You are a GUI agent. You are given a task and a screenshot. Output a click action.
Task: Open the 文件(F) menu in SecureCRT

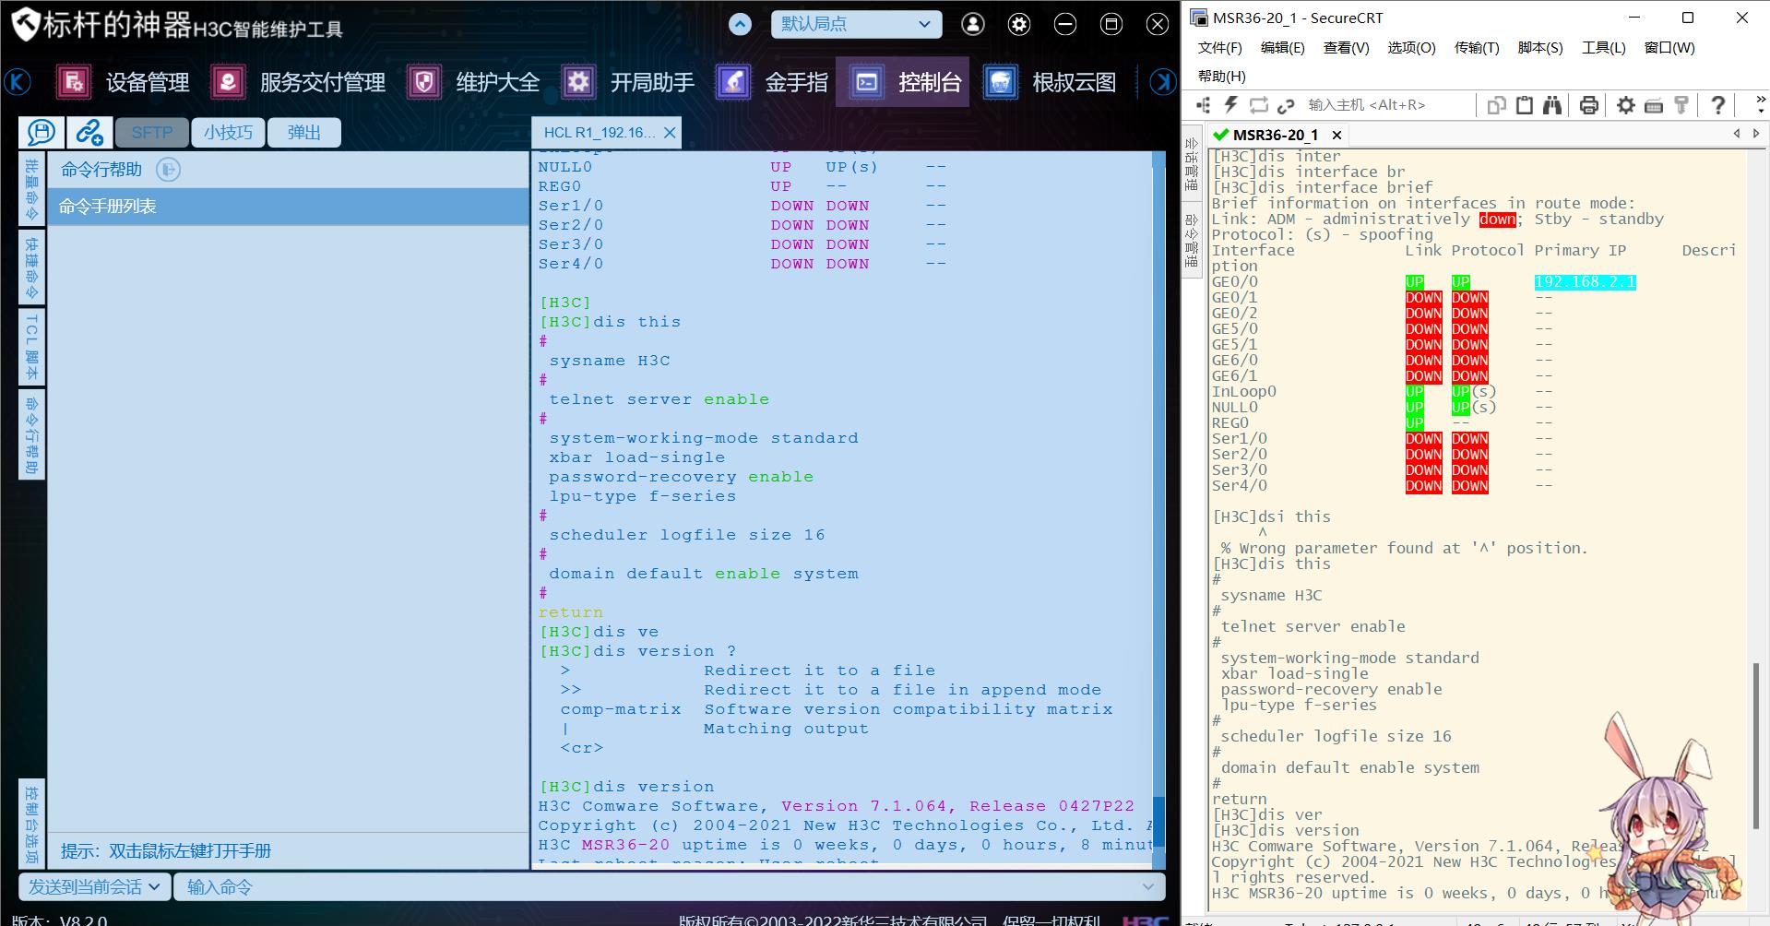(x=1219, y=48)
